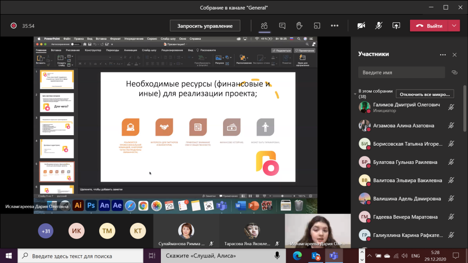This screenshot has width=468, height=263.
Task: Open Вставка menu in PowerPoint menu bar
Action: pos(101,39)
